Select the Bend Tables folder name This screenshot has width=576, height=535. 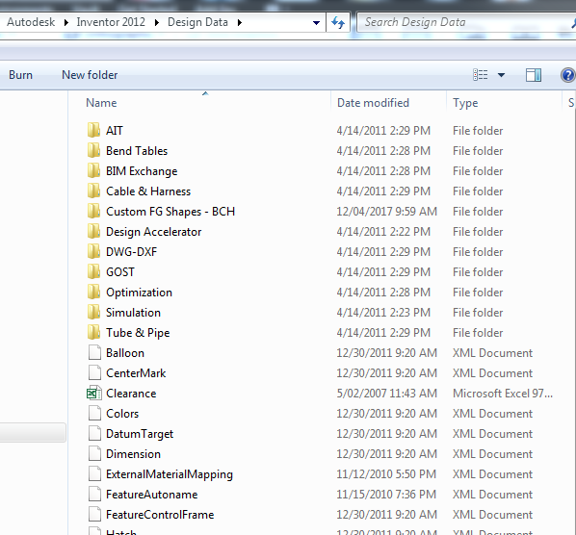[137, 151]
